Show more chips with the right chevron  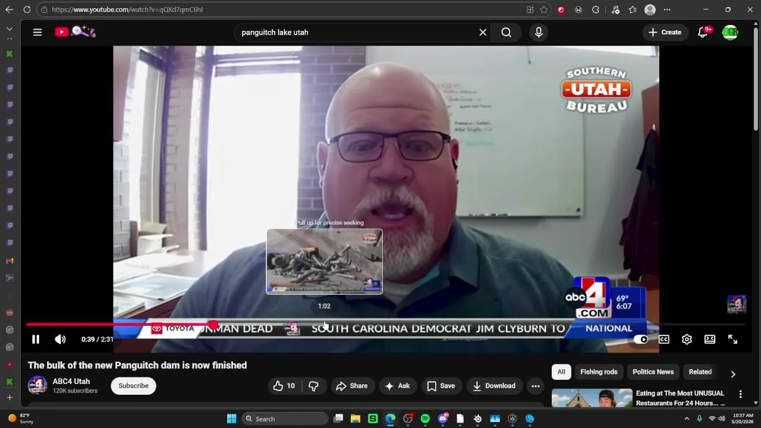pyautogui.click(x=733, y=374)
